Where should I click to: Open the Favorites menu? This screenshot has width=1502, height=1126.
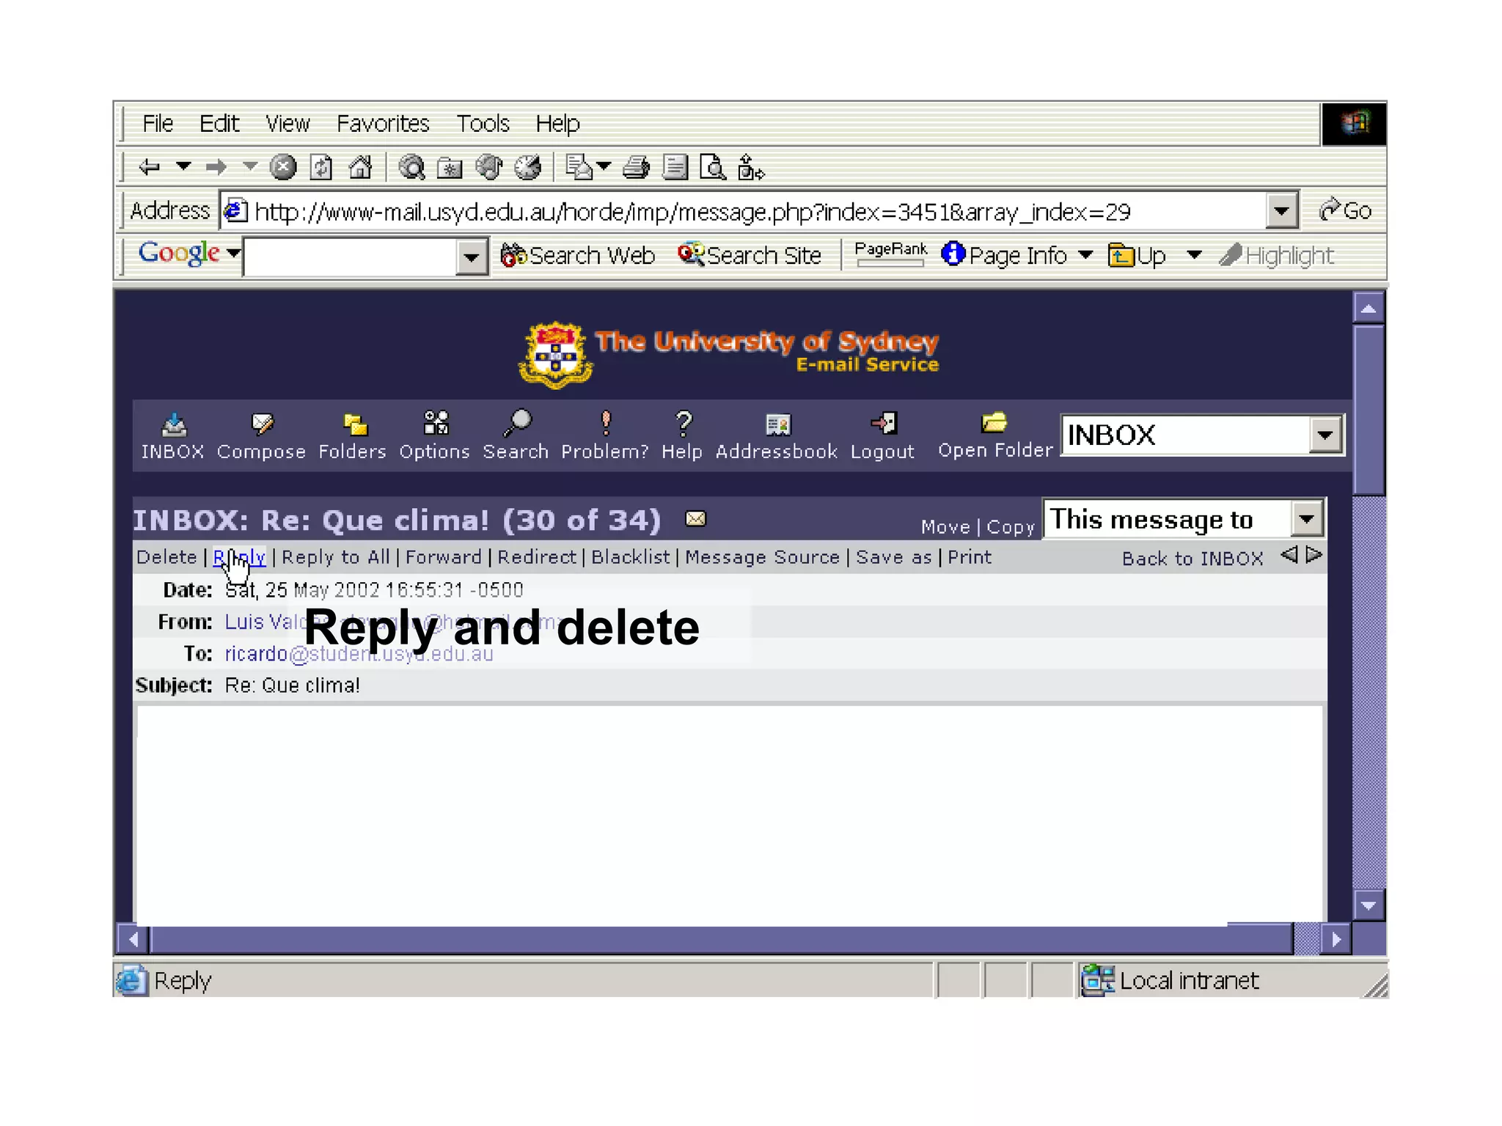[383, 123]
